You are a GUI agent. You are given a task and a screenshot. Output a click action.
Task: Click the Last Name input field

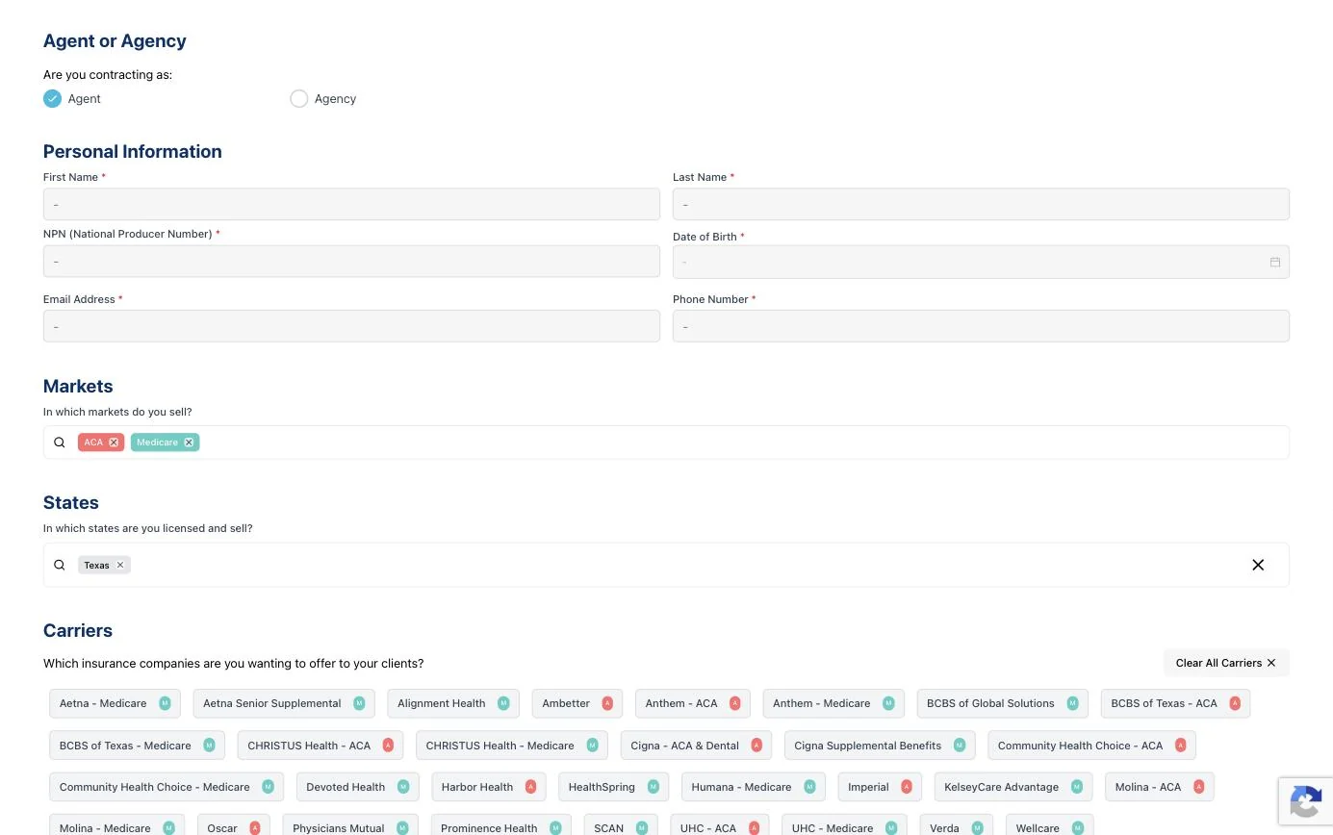click(x=981, y=204)
